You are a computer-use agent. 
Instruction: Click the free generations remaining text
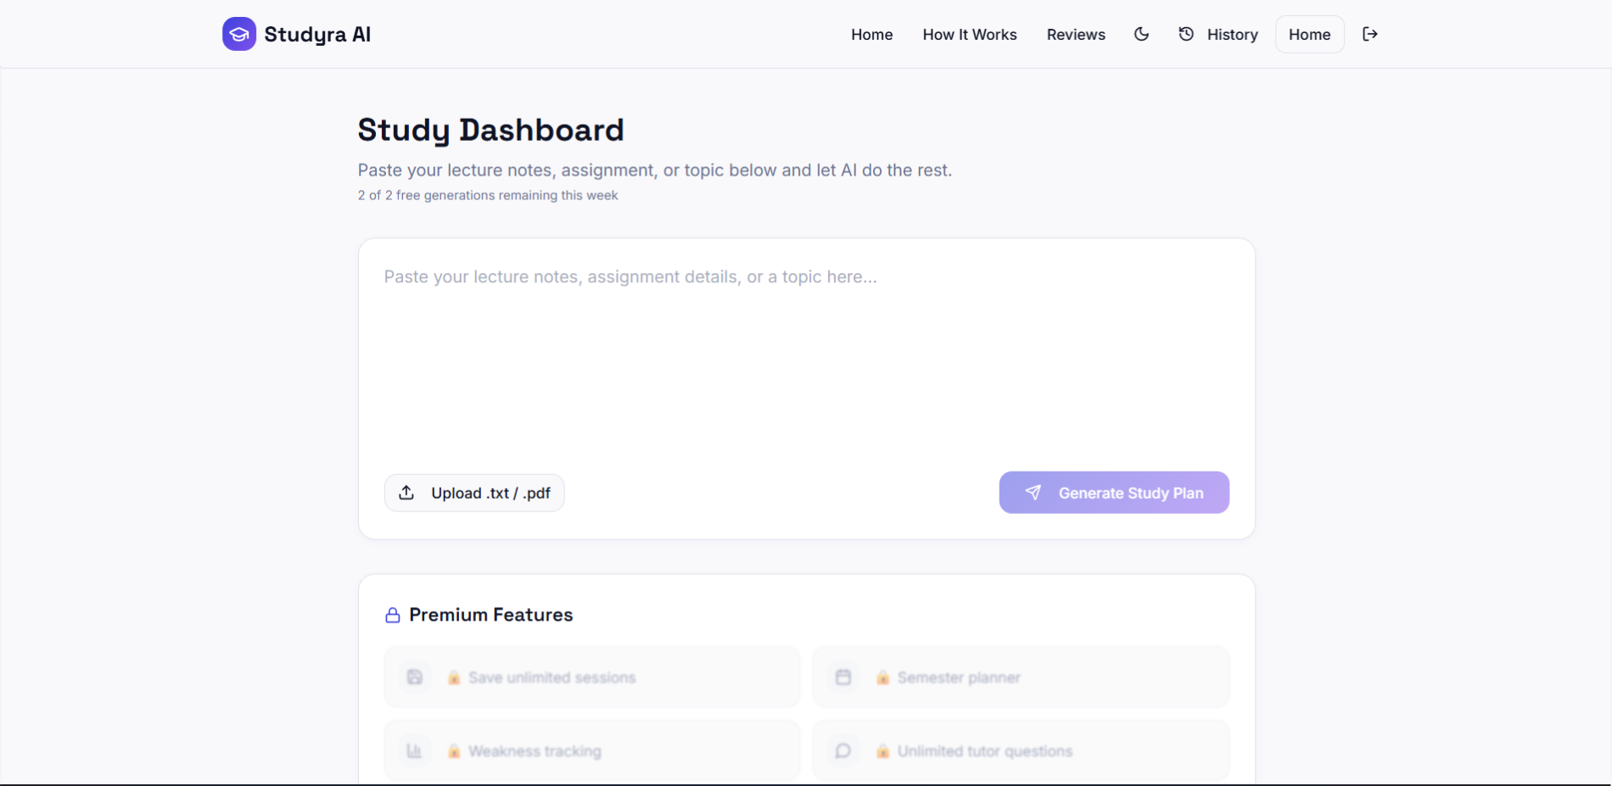(x=488, y=195)
